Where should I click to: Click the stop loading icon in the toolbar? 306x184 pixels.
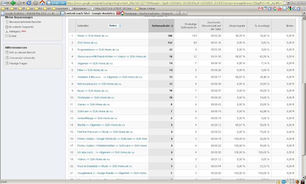pyautogui.click(x=35, y=3)
